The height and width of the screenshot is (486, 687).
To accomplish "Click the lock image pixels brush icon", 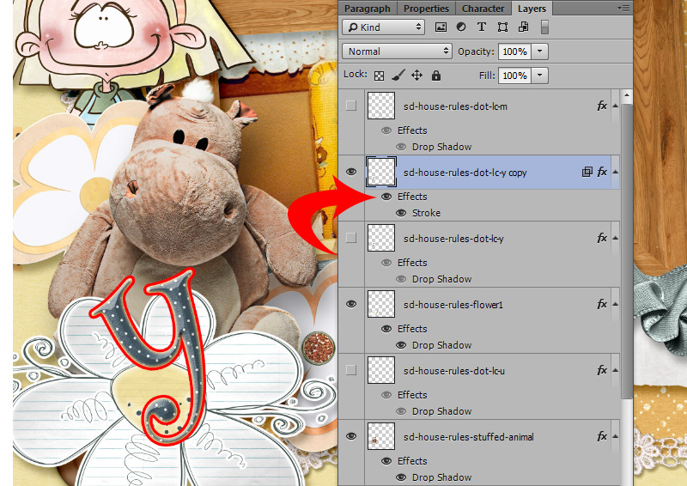I will point(398,76).
